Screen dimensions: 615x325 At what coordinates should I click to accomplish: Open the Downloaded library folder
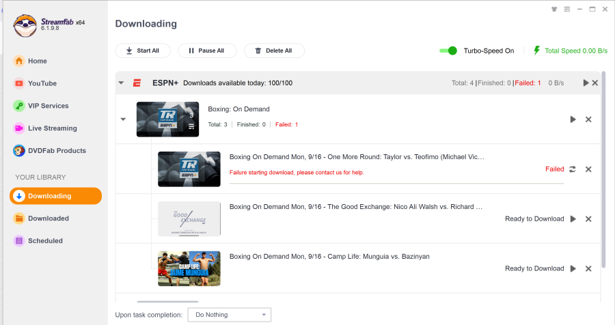[41, 218]
